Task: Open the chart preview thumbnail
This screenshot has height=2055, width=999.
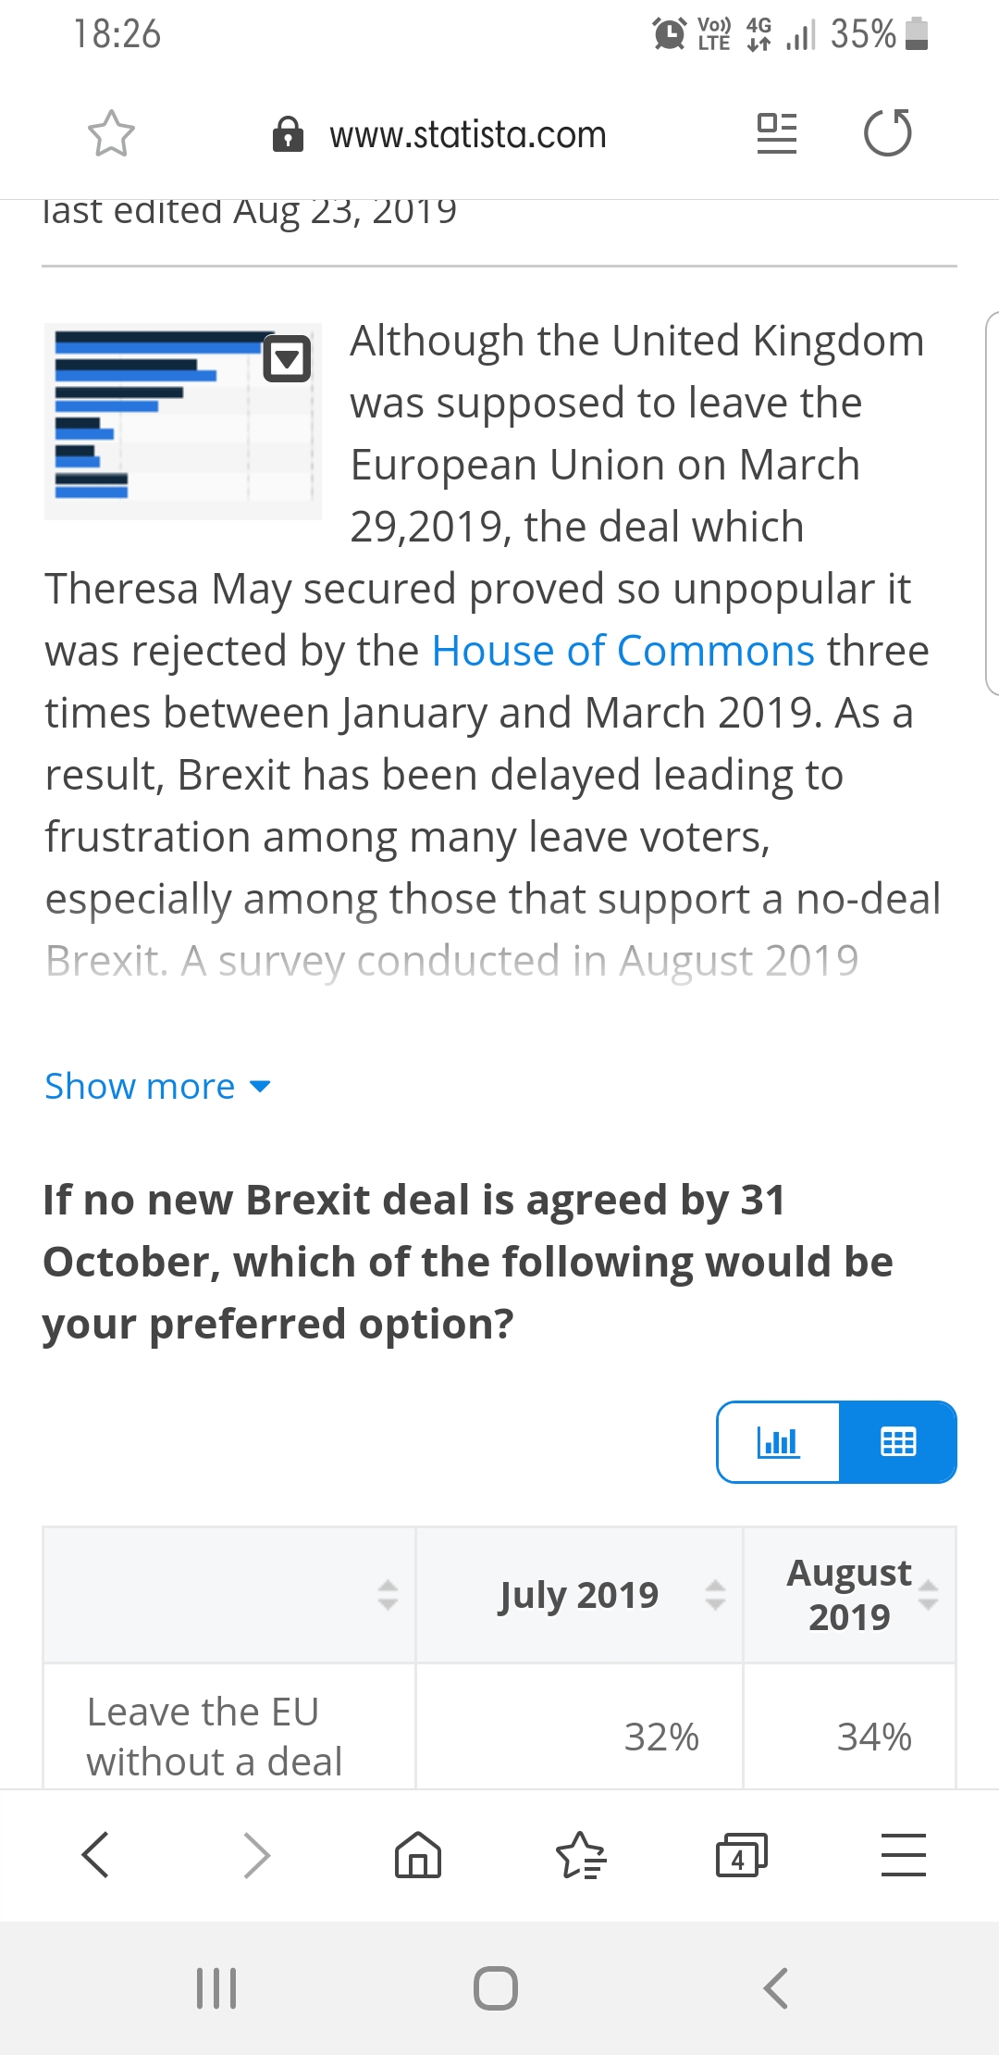Action: coord(182,421)
